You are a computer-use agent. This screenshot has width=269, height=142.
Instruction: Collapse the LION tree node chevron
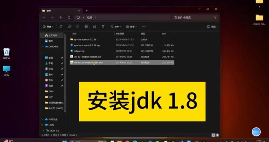tap(42, 125)
